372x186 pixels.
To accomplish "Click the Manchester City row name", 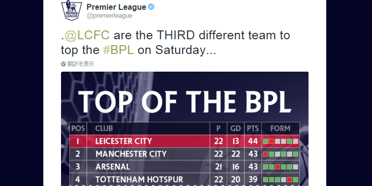I will click(x=131, y=154).
